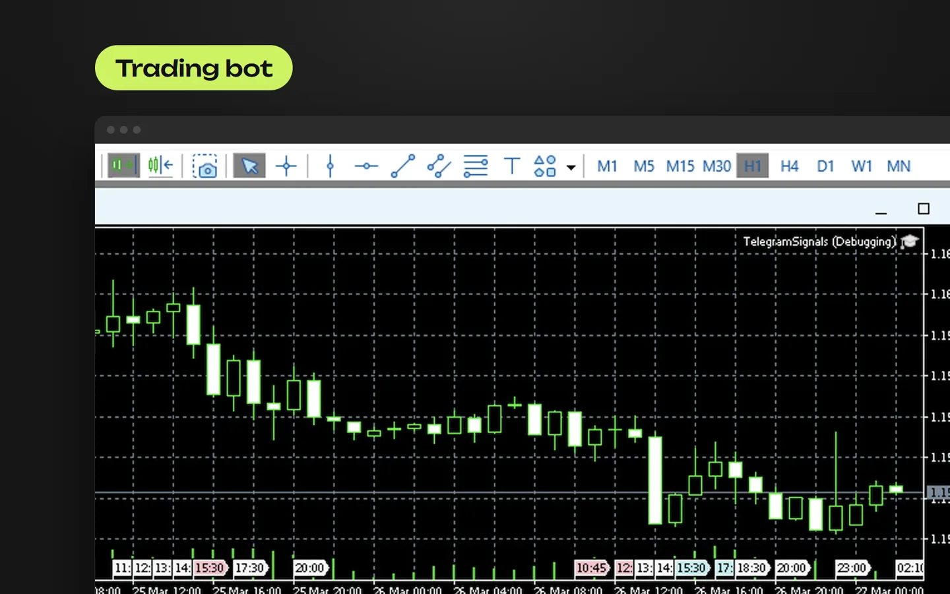The image size is (950, 594).
Task: Choose the W1 weekly timeframe
Action: [862, 166]
